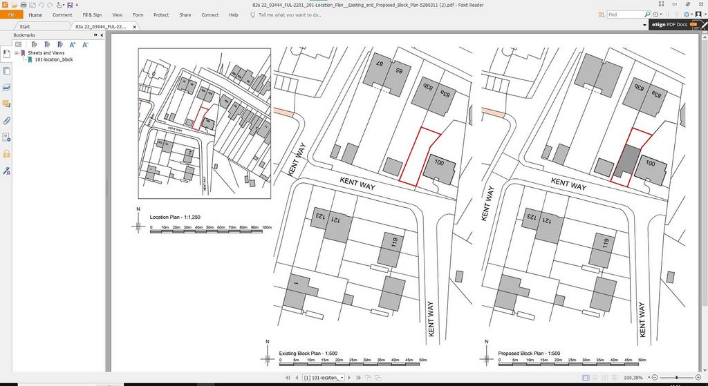Open the Layers panel in sidebar
This screenshot has height=386, width=708.
(x=6, y=88)
